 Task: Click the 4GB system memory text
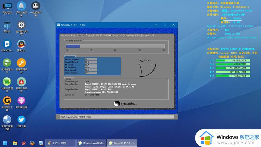point(227,30)
